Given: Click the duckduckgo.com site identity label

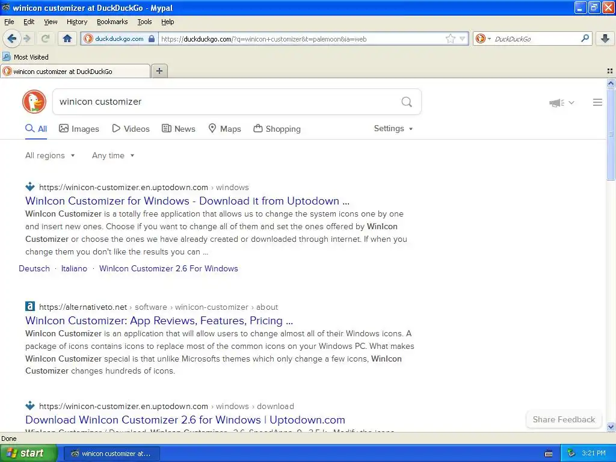Looking at the screenshot, I should tap(119, 38).
